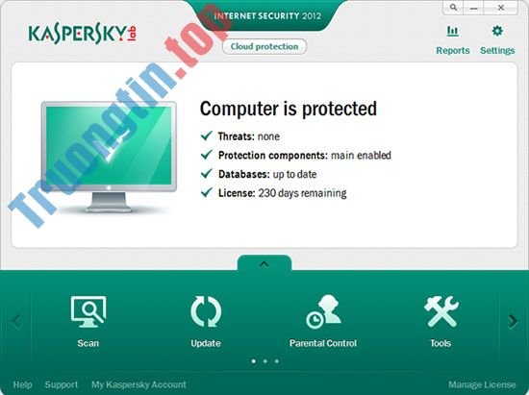The width and height of the screenshot is (529, 395).
Task: Open the Support link
Action: point(61,384)
